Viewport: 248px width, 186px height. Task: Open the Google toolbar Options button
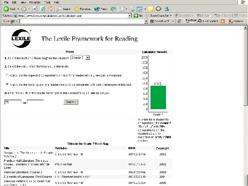(x=236, y=21)
